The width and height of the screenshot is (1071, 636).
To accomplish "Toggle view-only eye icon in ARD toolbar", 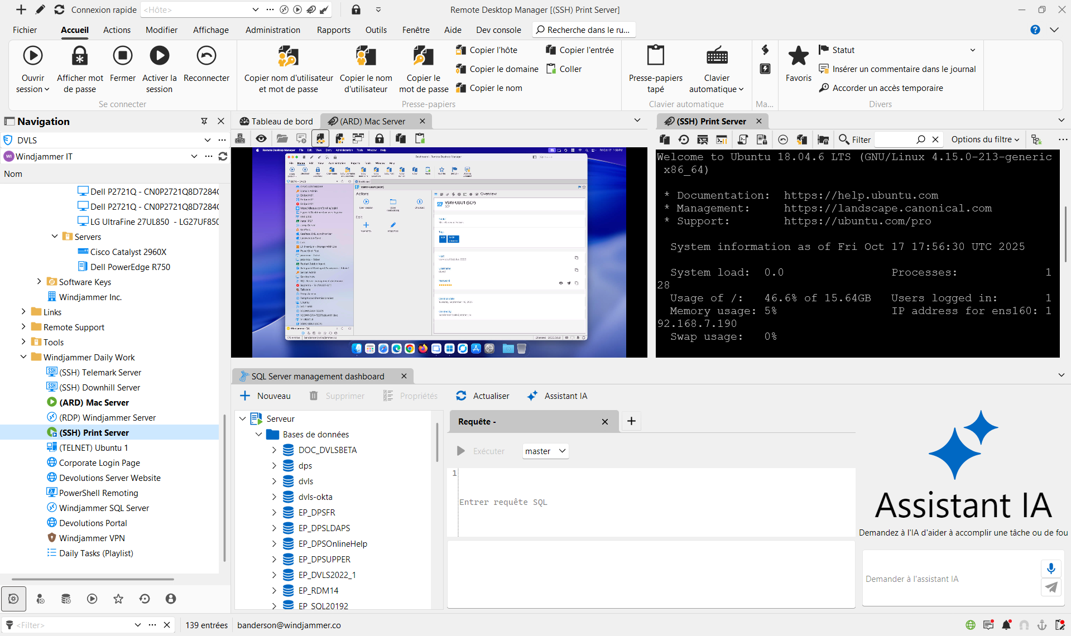I will pos(261,138).
